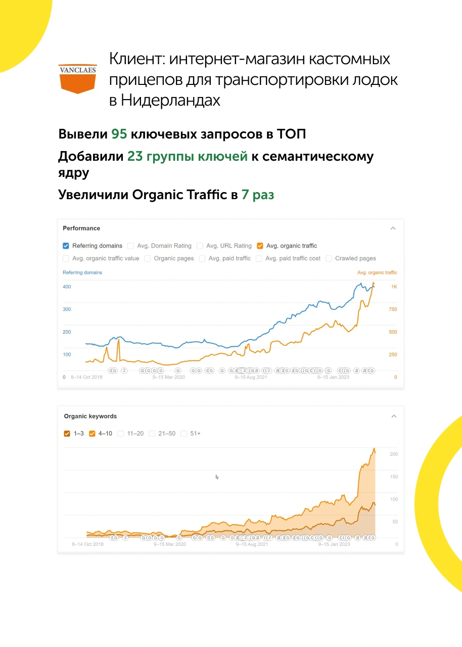Click the '2' update marker in Organic keywords chart
Image resolution: width=462 pixels, height=647 pixels.
click(125, 538)
